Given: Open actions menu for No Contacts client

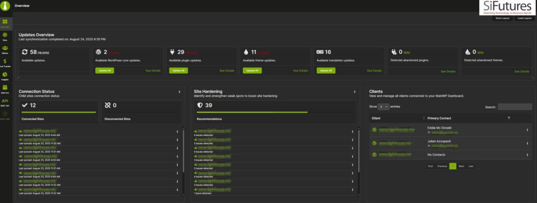Looking at the screenshot, I should coord(527,155).
